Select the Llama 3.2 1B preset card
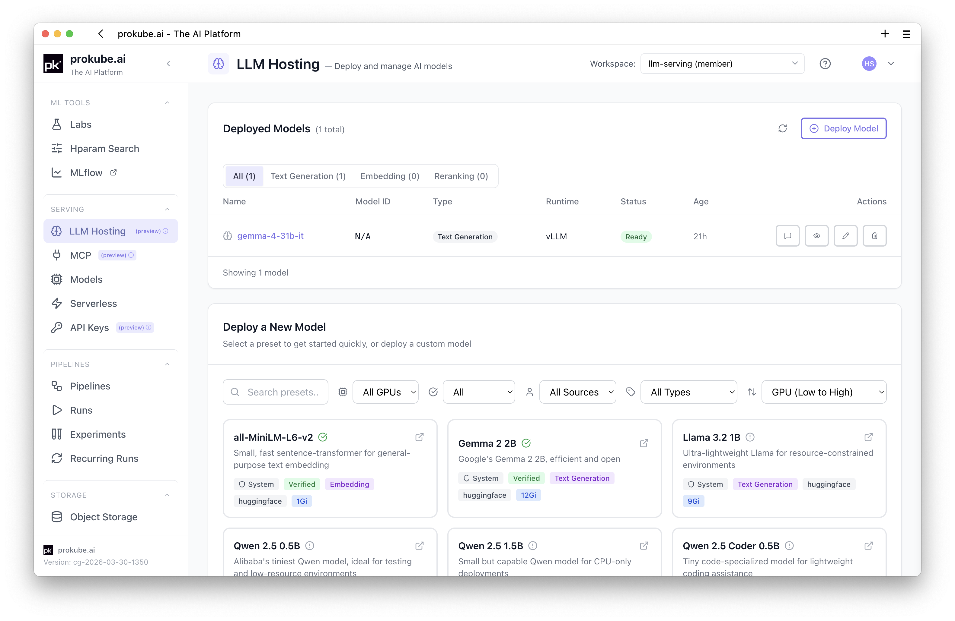 coord(779,468)
